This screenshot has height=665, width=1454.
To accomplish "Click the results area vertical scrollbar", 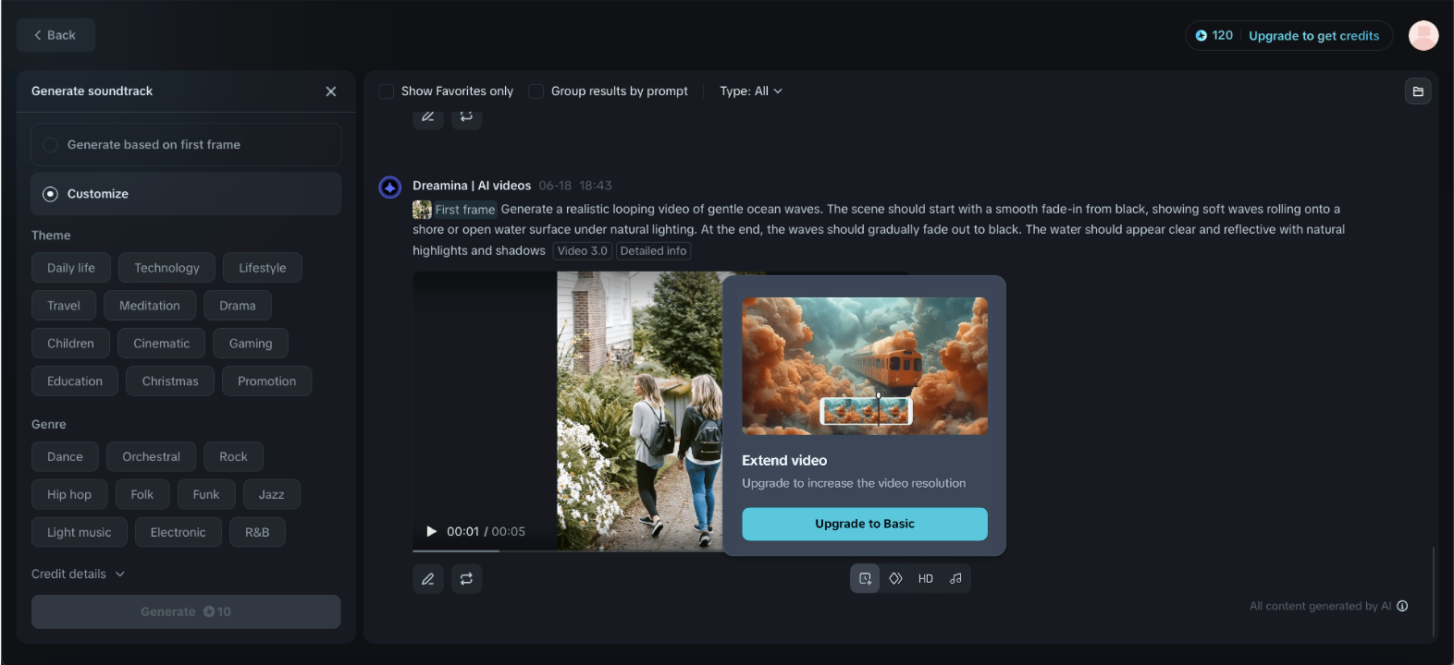I will pyautogui.click(x=1433, y=591).
